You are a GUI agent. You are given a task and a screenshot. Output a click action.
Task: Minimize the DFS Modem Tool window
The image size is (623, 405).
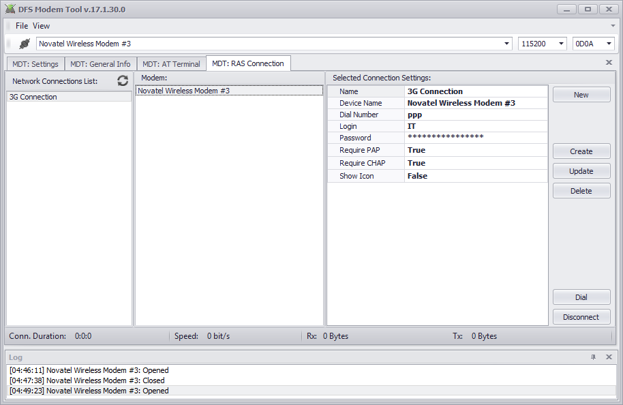tap(566, 9)
